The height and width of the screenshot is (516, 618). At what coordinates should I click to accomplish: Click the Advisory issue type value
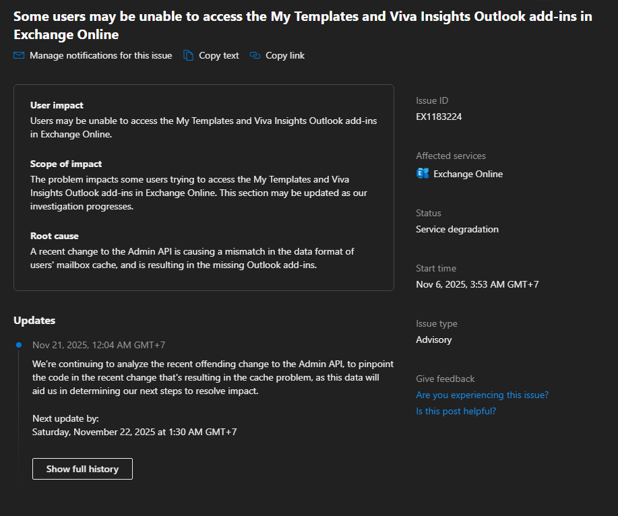(434, 340)
